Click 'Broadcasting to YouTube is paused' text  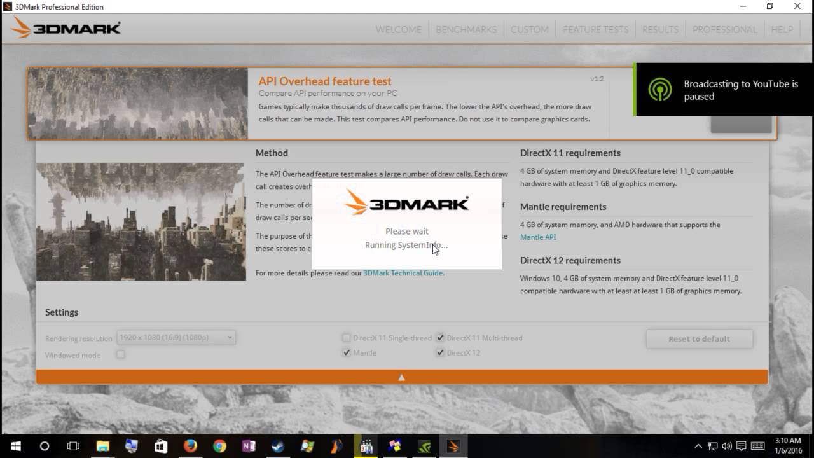point(741,90)
